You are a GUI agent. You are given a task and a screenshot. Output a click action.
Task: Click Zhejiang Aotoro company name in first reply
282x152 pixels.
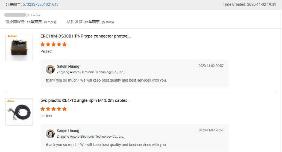90,72
